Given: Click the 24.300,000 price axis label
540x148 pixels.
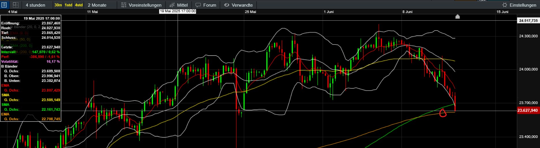Looking at the screenshot, I should click(528, 36).
